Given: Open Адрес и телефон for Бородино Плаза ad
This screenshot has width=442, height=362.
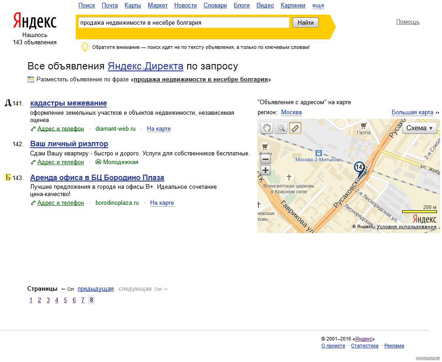Looking at the screenshot, I should tap(61, 202).
